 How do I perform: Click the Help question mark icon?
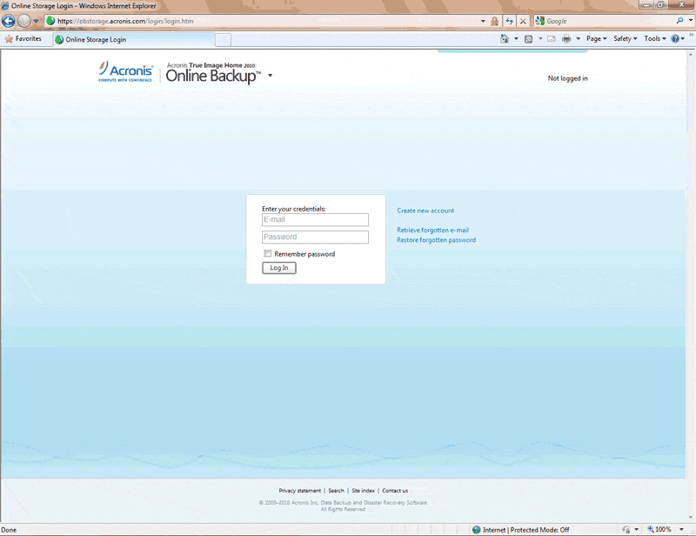(675, 39)
